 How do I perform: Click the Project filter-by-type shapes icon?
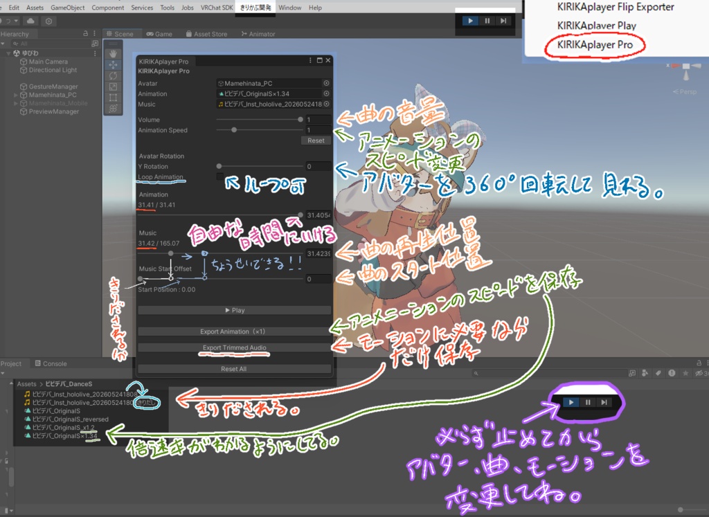[x=645, y=373]
